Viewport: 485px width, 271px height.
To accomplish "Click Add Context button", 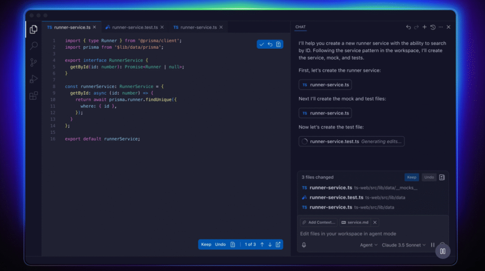I will click(x=319, y=222).
